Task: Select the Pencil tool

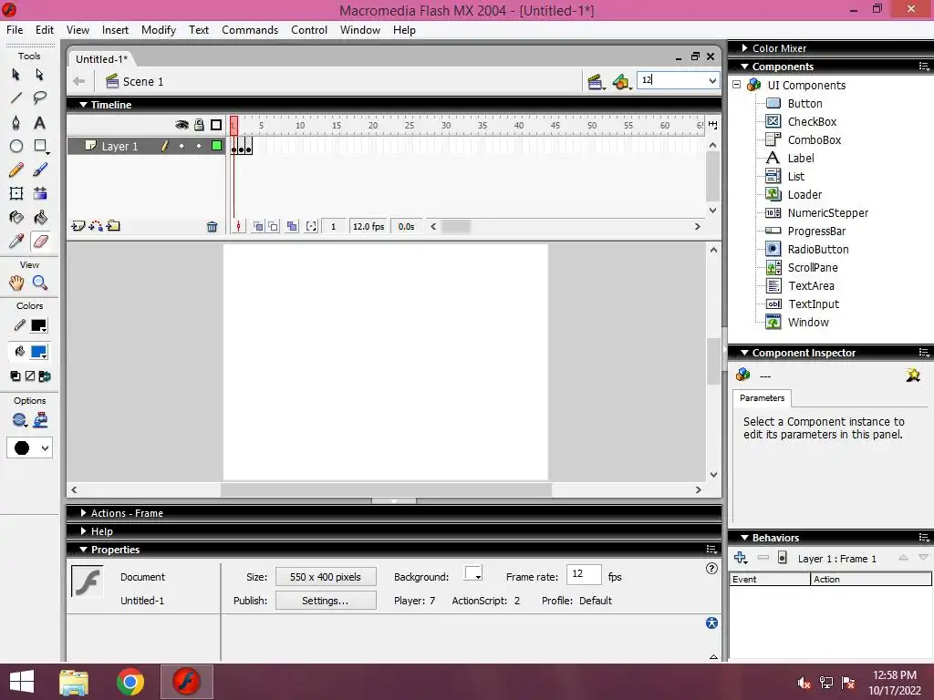Action: pyautogui.click(x=16, y=170)
